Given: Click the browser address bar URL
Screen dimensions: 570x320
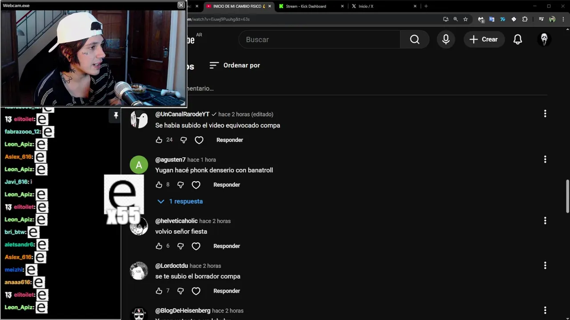Looking at the screenshot, I should tap(219, 19).
